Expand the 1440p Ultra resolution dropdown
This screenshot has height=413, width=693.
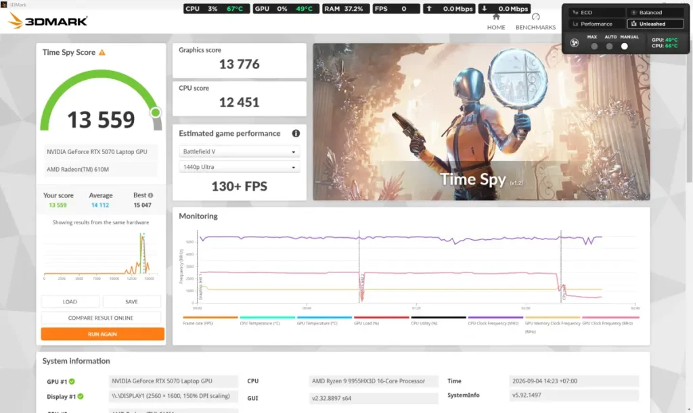pos(239,167)
